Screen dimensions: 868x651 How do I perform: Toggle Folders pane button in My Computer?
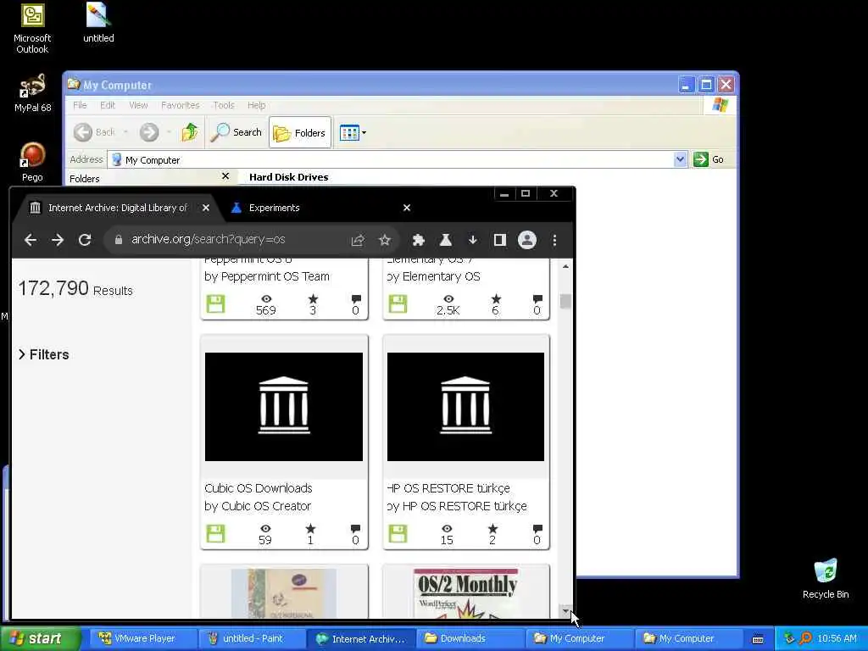point(300,133)
